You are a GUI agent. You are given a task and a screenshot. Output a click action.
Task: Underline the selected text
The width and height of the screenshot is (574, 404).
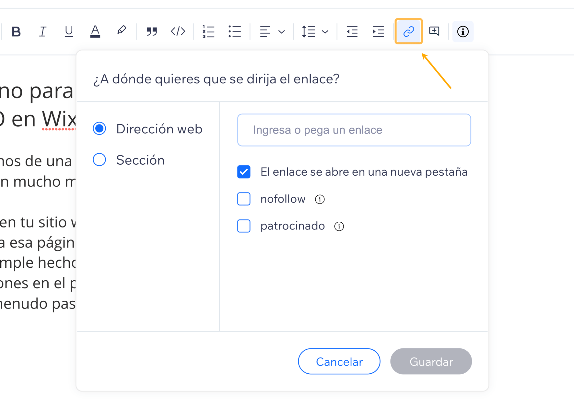click(69, 32)
